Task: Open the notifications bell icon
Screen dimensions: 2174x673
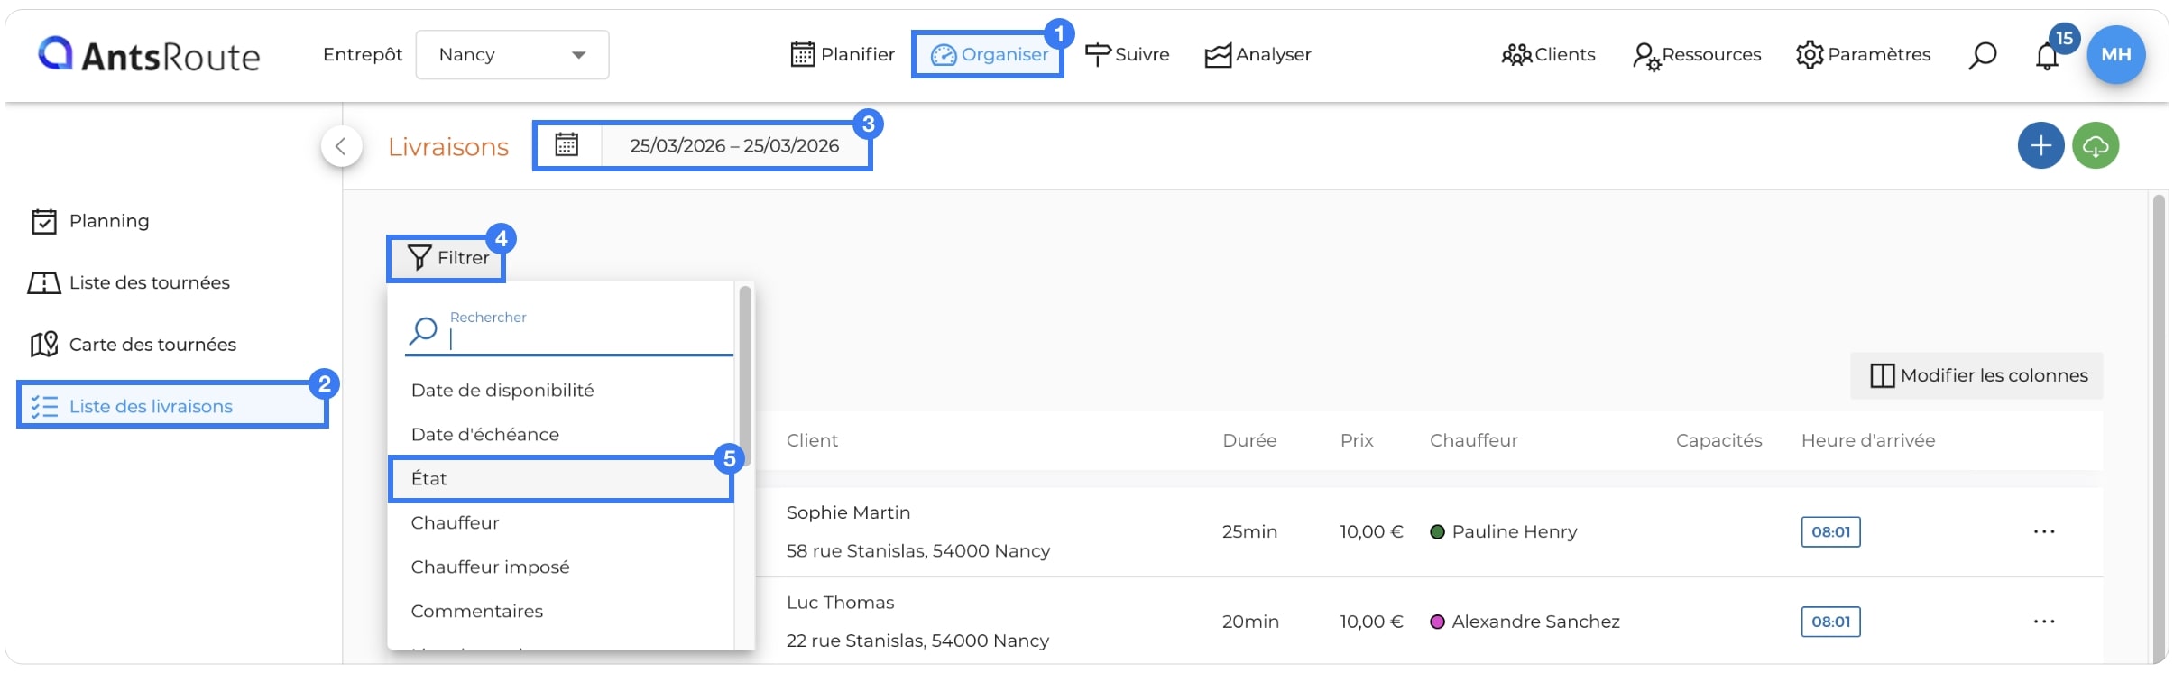Action: point(2047,56)
